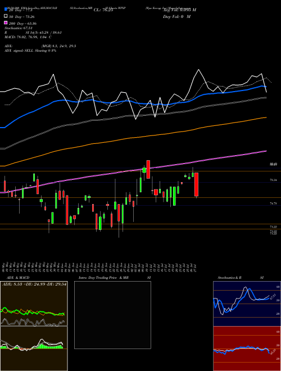Image resolution: width=281 pixels, height=371 pixels.
Task: Click the 'Stochastics: 67.51' reading
Action: click(x=19, y=28)
